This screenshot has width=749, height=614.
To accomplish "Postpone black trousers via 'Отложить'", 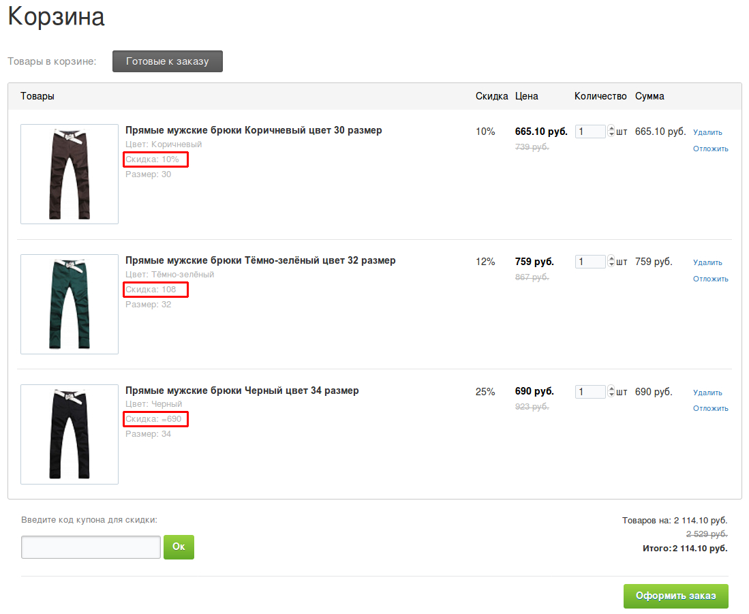I will [x=711, y=408].
